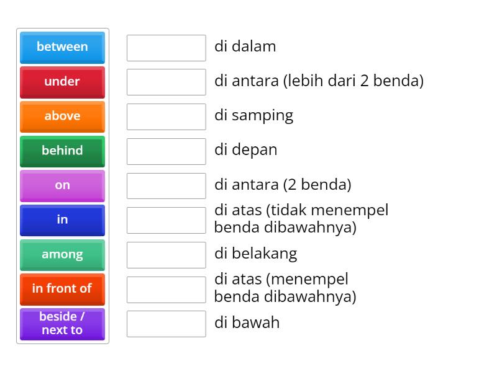
Task: Select the 'between' word tile
Action: pyautogui.click(x=62, y=48)
